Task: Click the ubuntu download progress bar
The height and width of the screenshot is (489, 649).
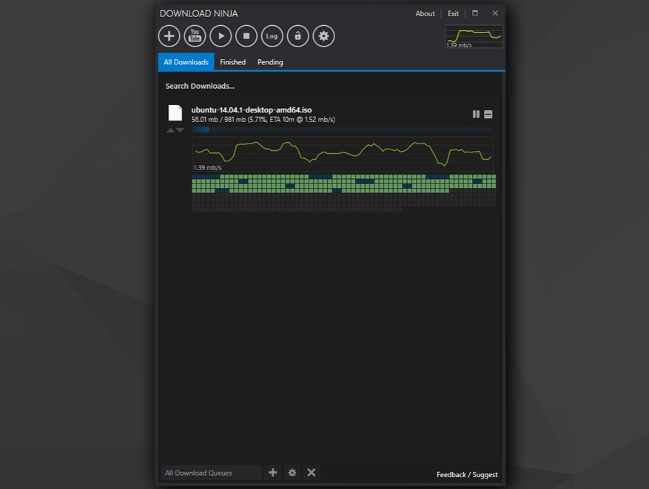Action: pos(343,130)
